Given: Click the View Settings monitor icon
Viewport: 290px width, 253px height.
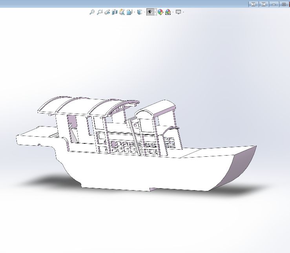Looking at the screenshot, I should tap(179, 12).
